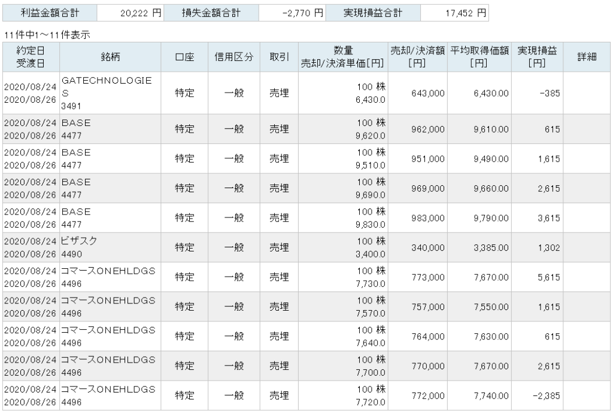Click the 6,430.00 average acquisition price

(x=491, y=93)
